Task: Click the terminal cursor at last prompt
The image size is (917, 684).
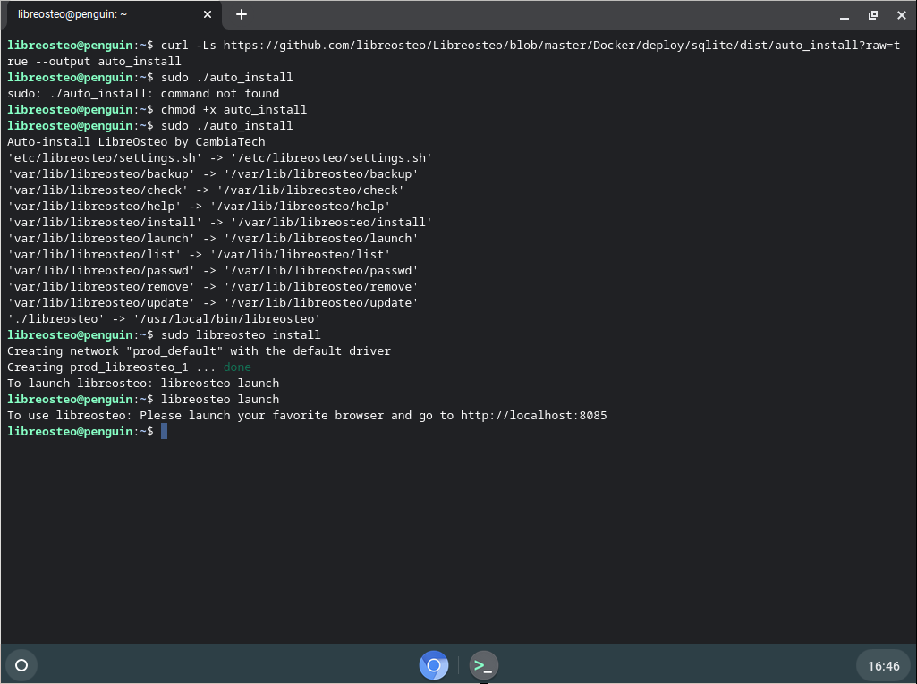Action: (x=165, y=432)
